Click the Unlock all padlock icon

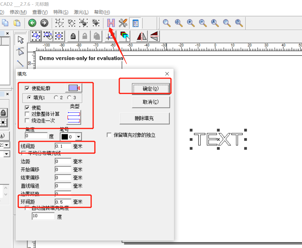[x=97, y=36]
